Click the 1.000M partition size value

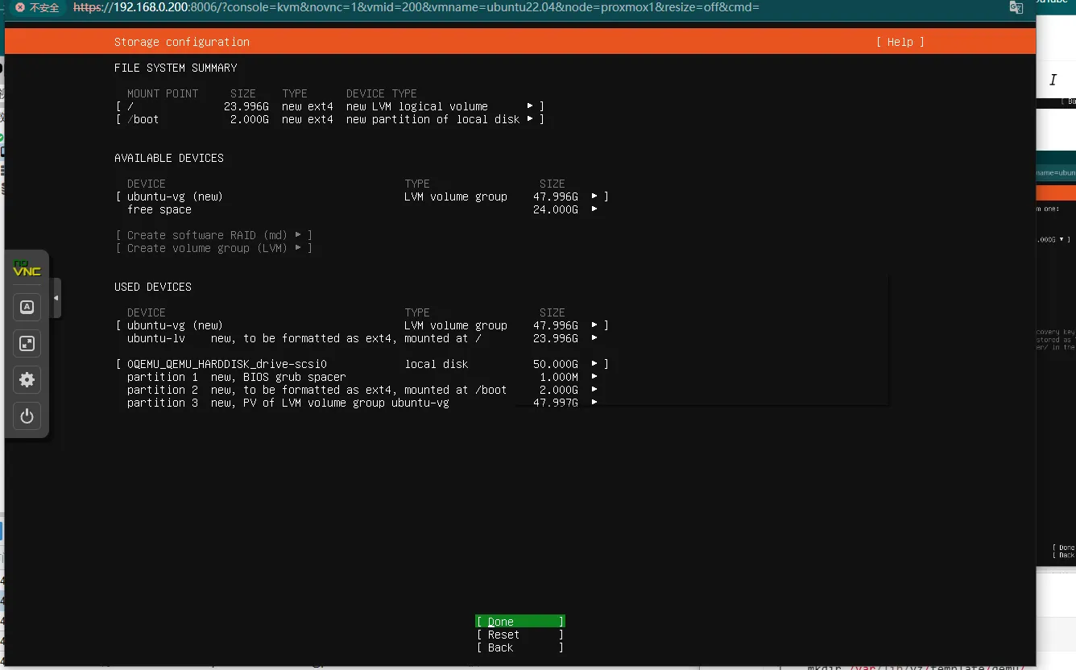(x=559, y=377)
